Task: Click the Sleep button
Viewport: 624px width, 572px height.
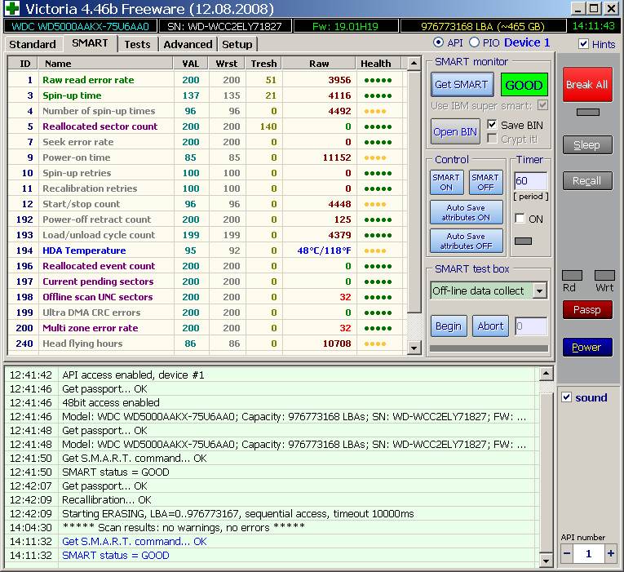Action: 587,145
